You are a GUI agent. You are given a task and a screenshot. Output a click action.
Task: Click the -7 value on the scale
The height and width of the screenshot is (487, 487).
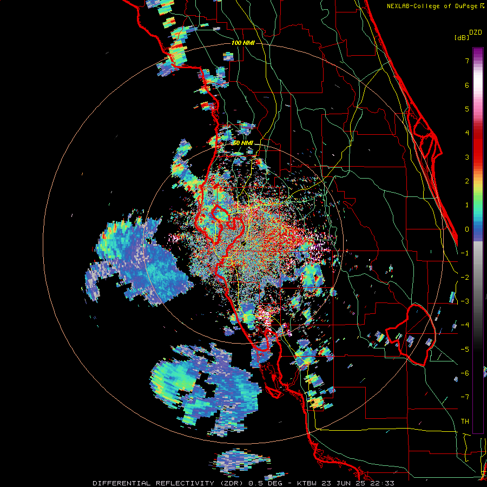465,397
